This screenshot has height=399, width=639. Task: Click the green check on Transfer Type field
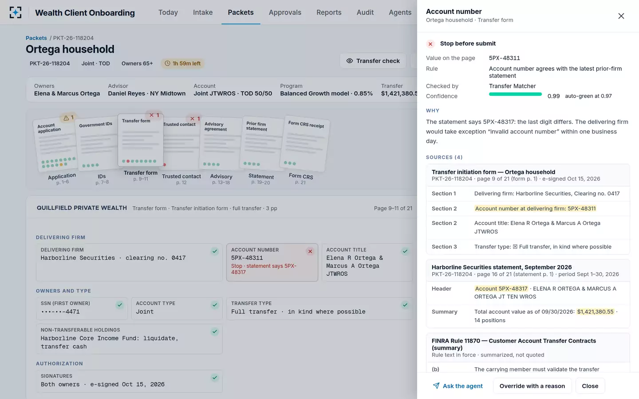(x=405, y=305)
